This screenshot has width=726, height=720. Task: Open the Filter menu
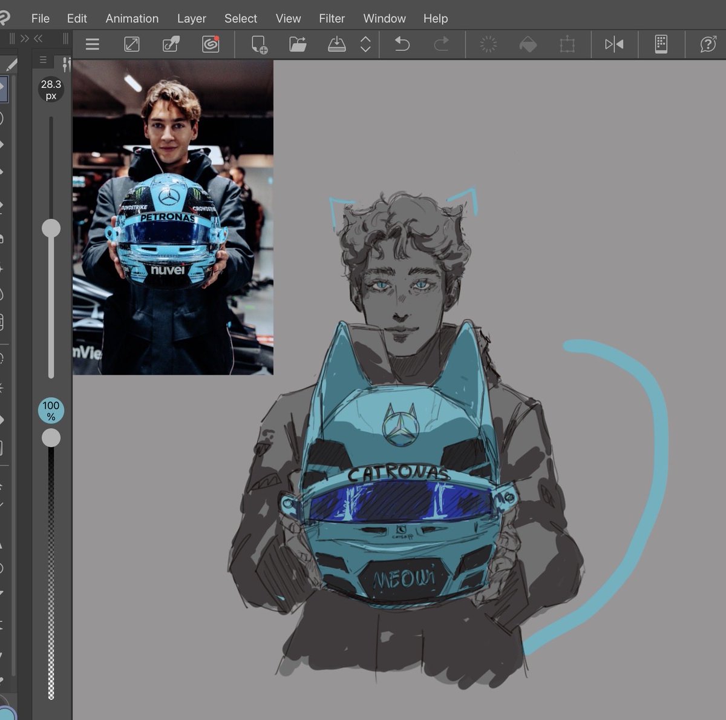tap(332, 19)
